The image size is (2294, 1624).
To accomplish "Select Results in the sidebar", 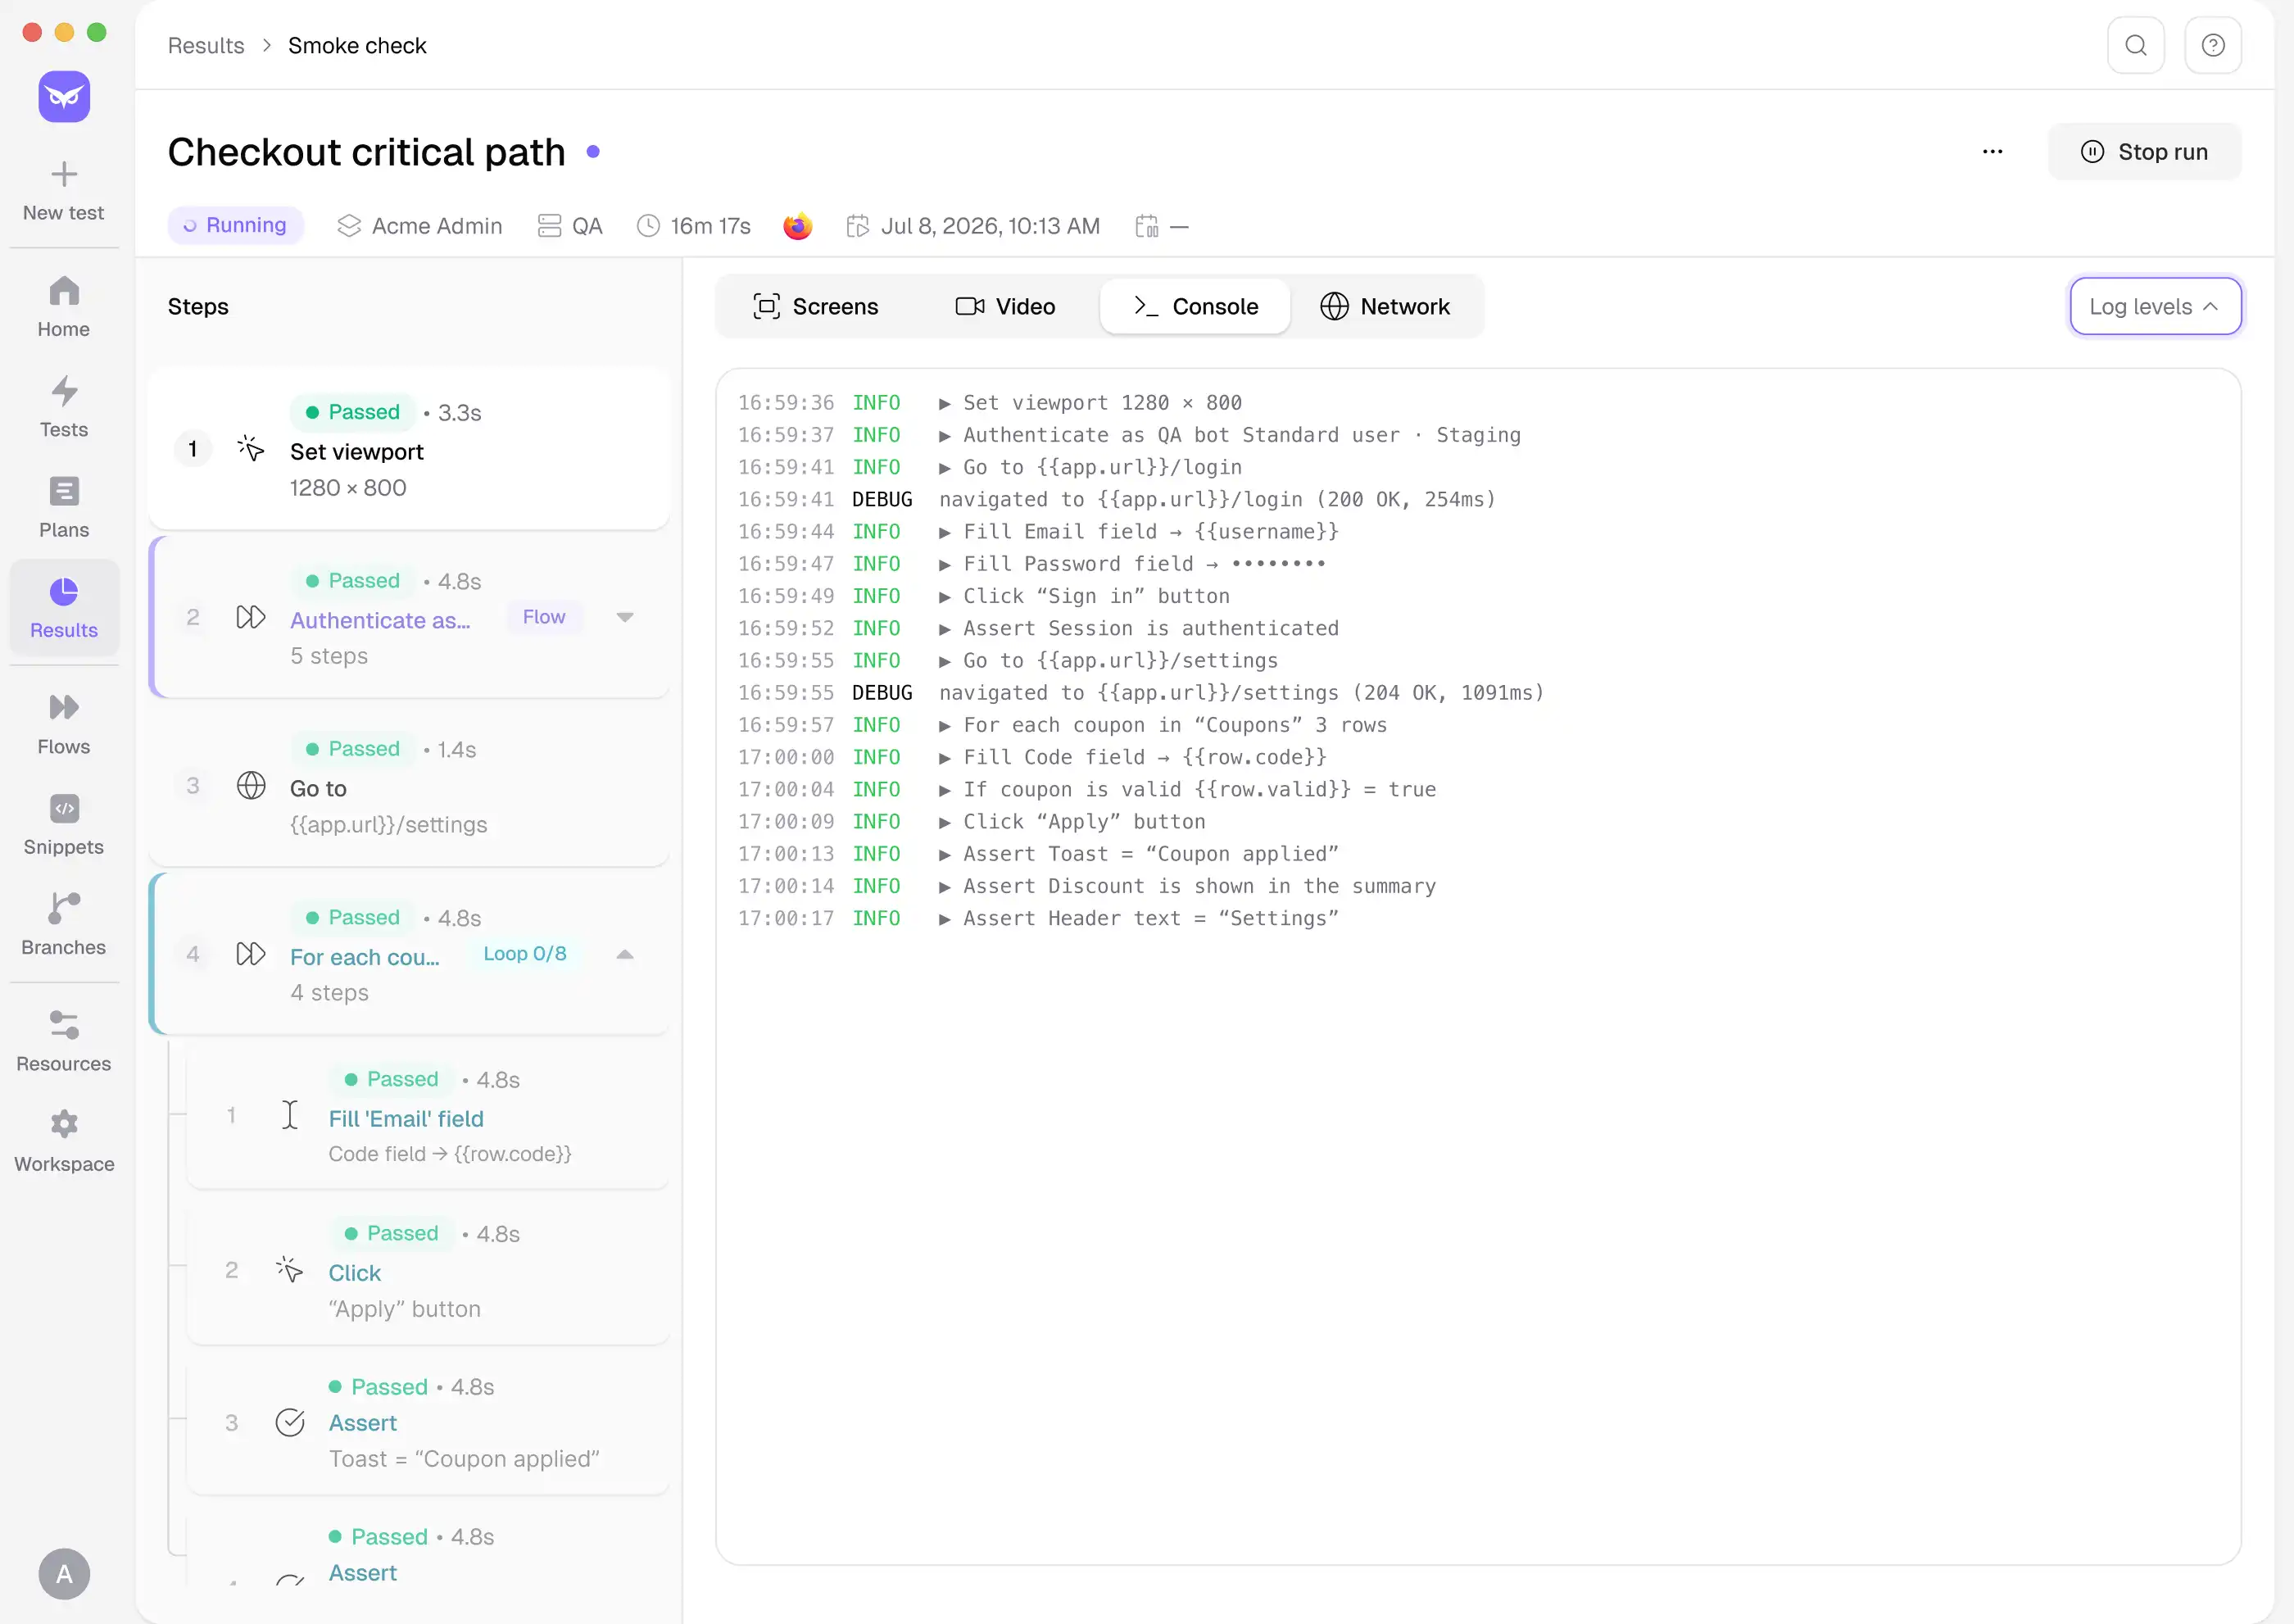I will coord(64,607).
